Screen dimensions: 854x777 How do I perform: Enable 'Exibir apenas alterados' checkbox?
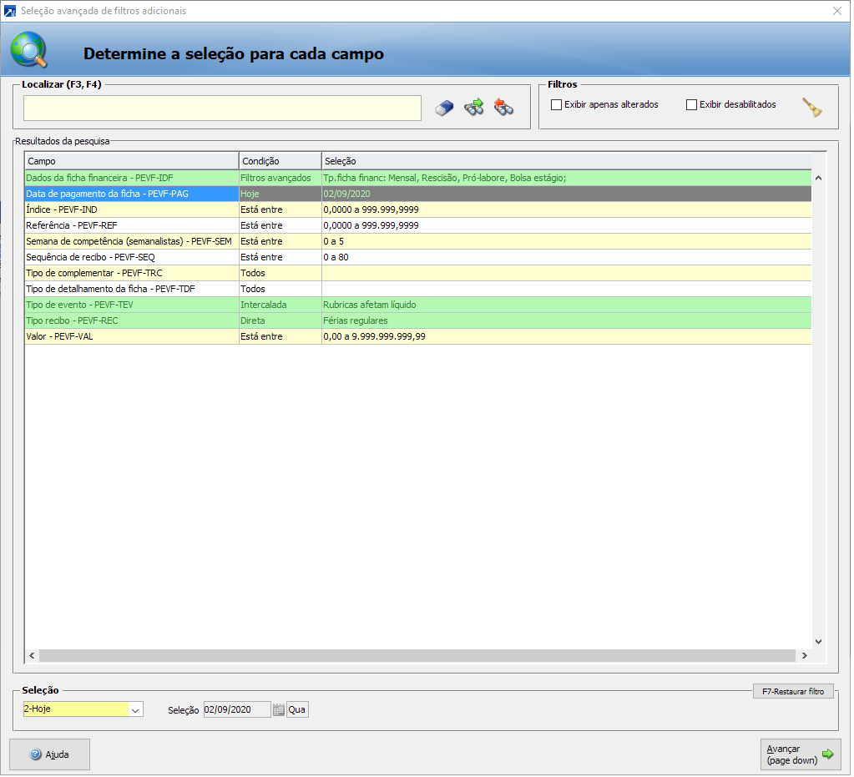557,105
